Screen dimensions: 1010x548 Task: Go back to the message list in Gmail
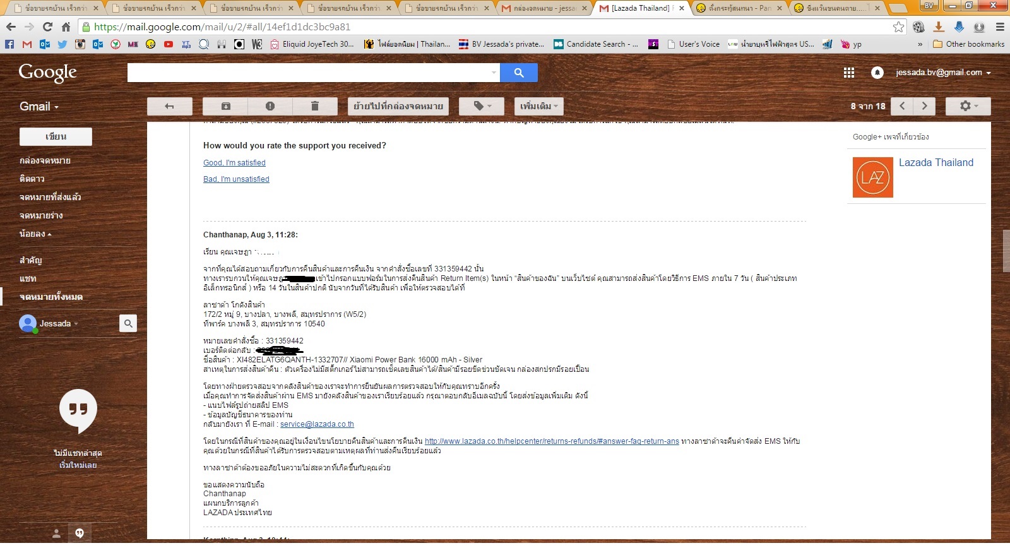(x=169, y=106)
